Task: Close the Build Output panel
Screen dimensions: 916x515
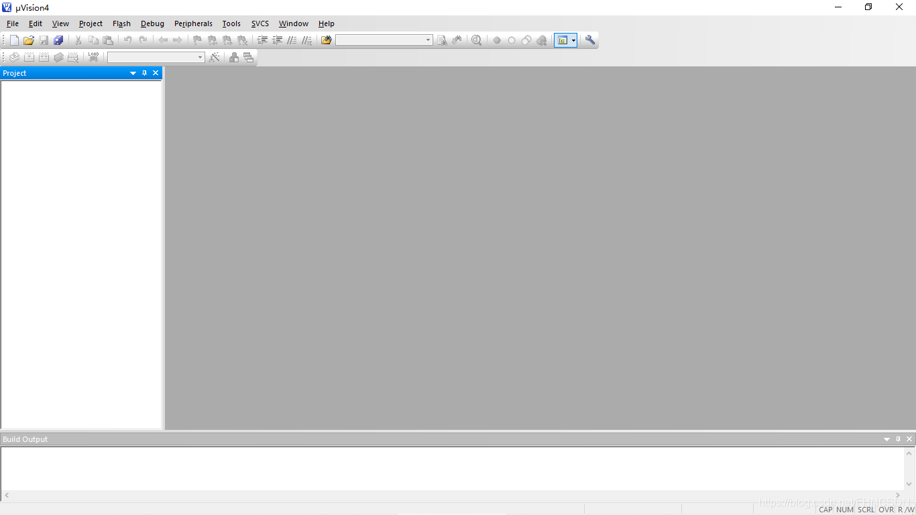Action: point(909,439)
